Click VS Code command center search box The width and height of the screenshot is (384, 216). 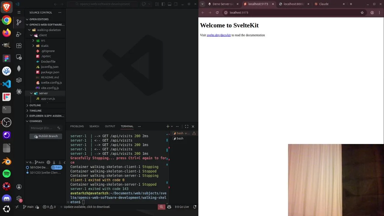(103, 4)
